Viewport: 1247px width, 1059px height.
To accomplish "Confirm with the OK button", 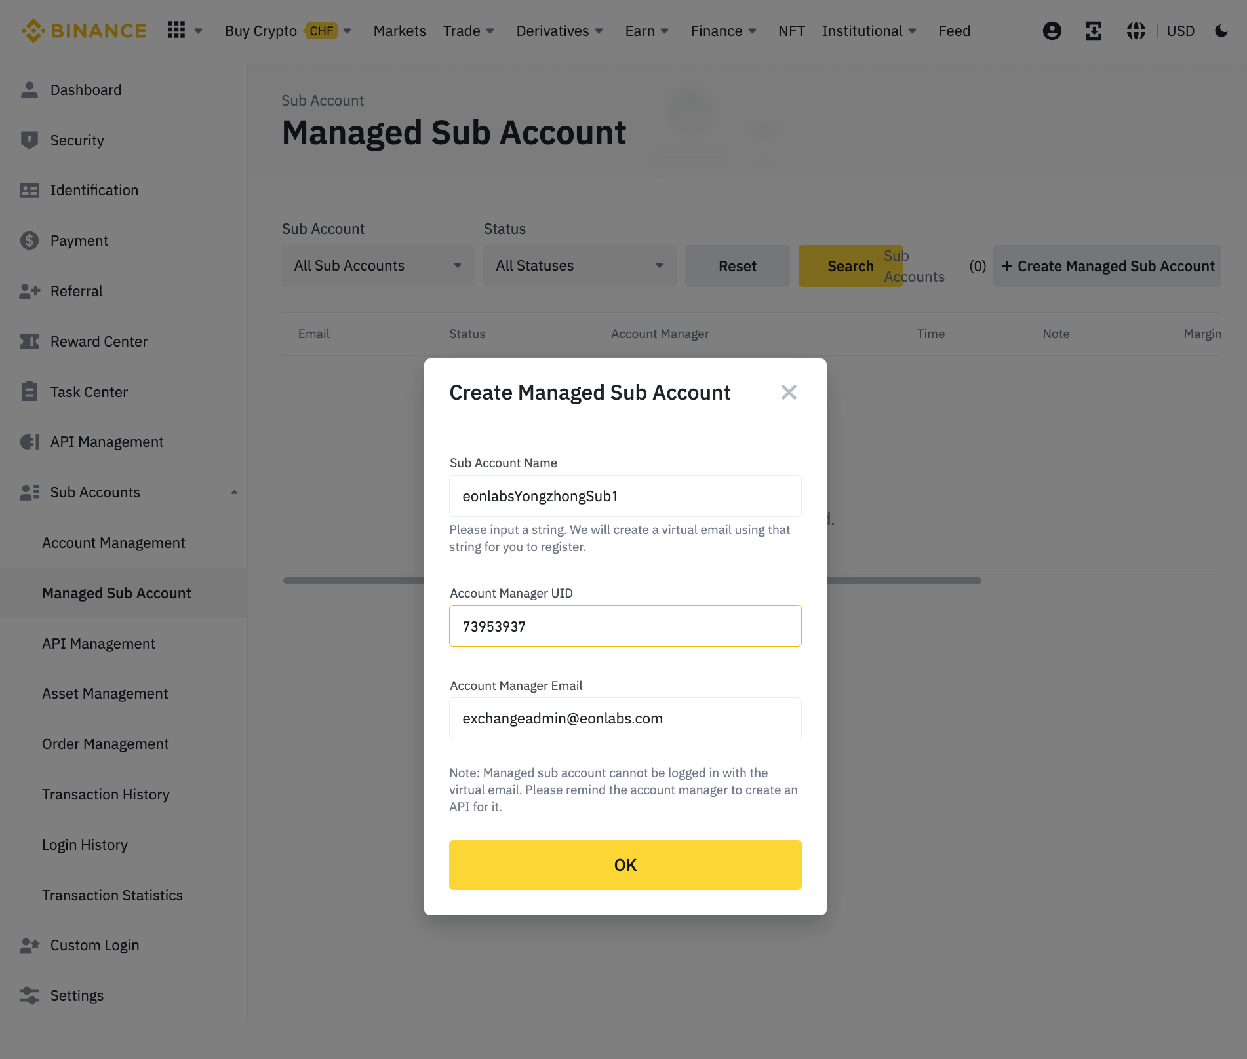I will [625, 865].
